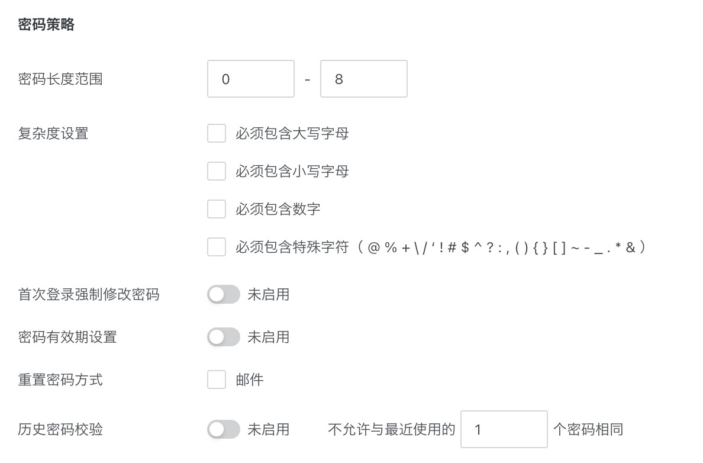
Task: Enable the 历史密码校验 toggle switch
Action: [224, 429]
